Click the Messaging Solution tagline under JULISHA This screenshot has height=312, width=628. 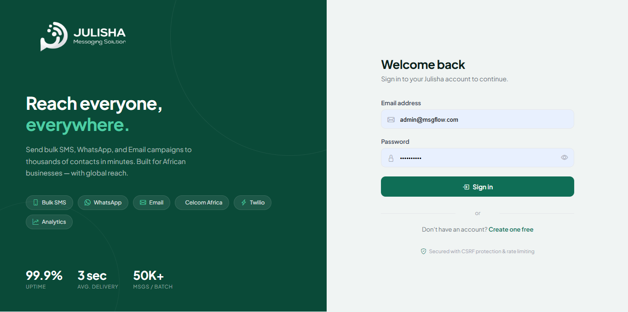(x=99, y=42)
